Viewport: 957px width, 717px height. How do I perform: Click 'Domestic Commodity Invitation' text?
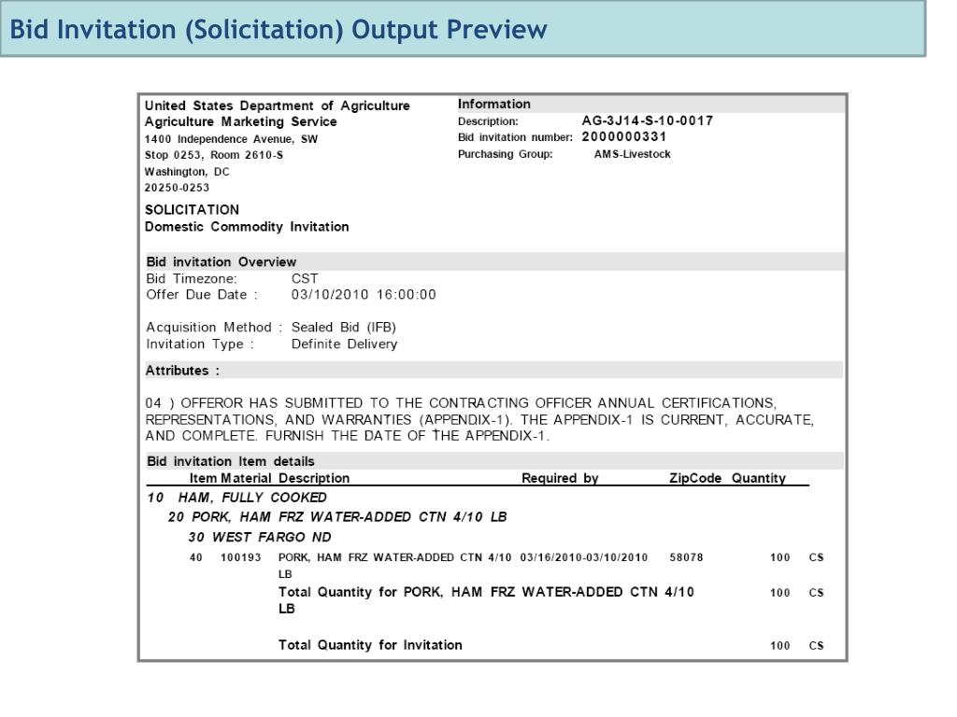pyautogui.click(x=247, y=227)
